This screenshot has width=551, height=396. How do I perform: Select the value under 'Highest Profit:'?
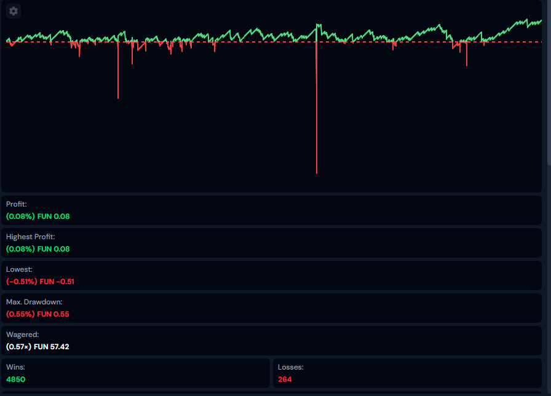tap(38, 249)
